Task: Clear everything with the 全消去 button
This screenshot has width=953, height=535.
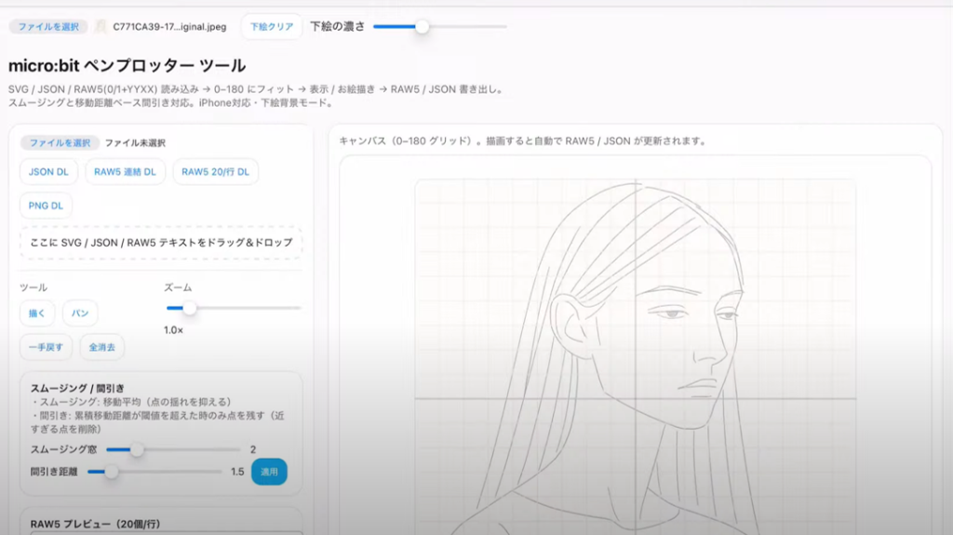Action: pos(101,347)
